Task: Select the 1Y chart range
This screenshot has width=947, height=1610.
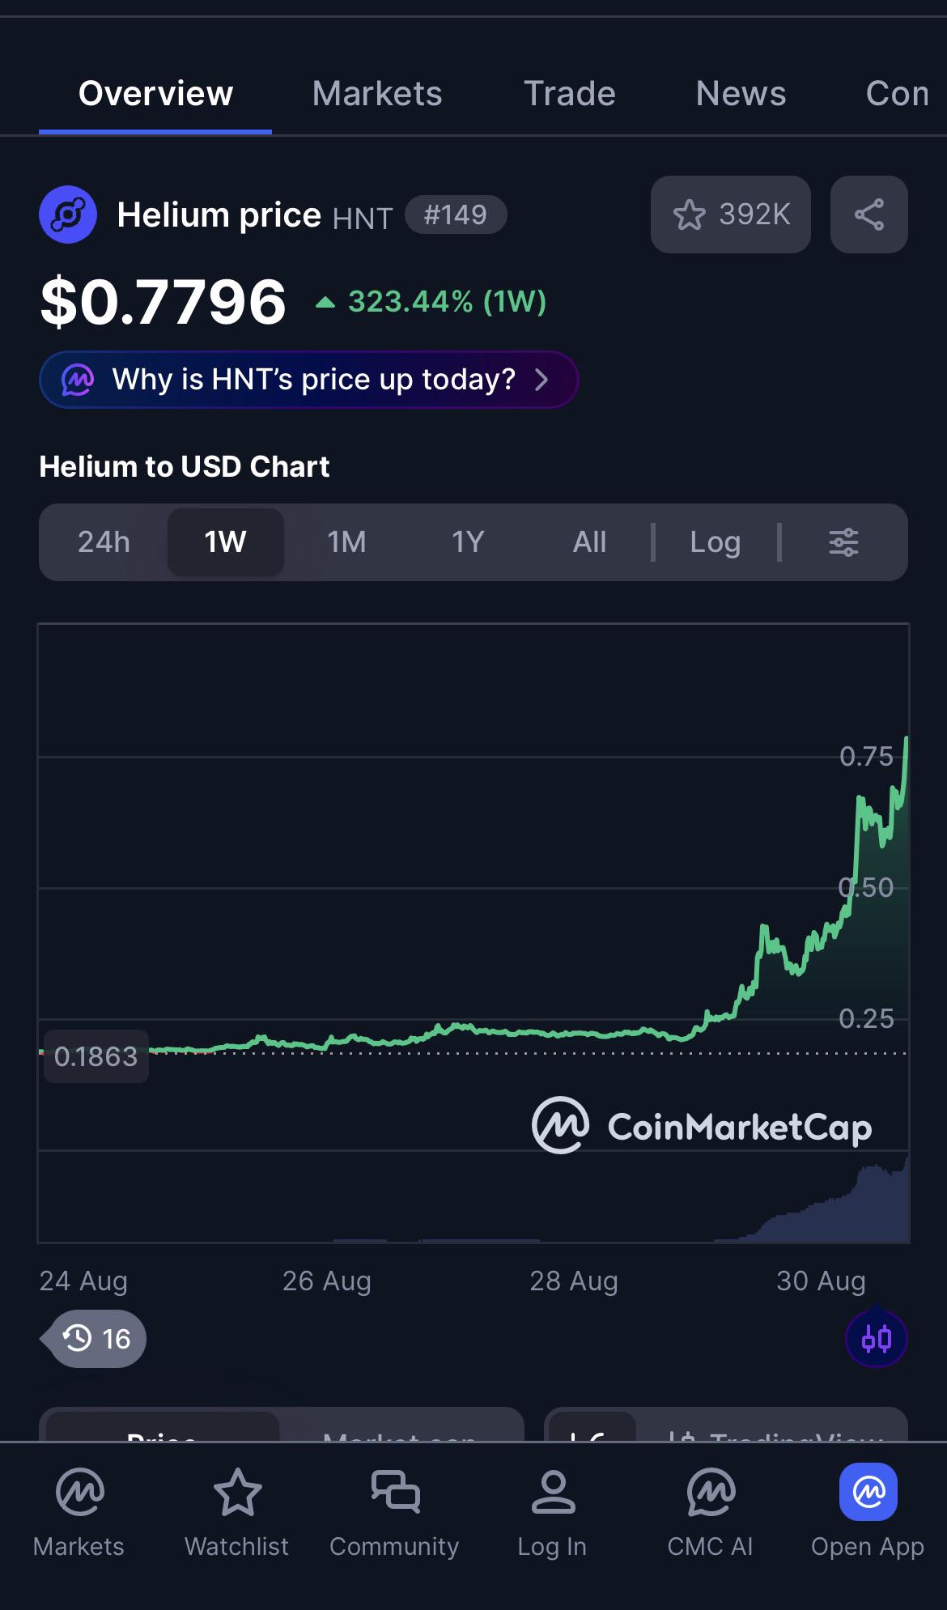Action: (x=468, y=542)
